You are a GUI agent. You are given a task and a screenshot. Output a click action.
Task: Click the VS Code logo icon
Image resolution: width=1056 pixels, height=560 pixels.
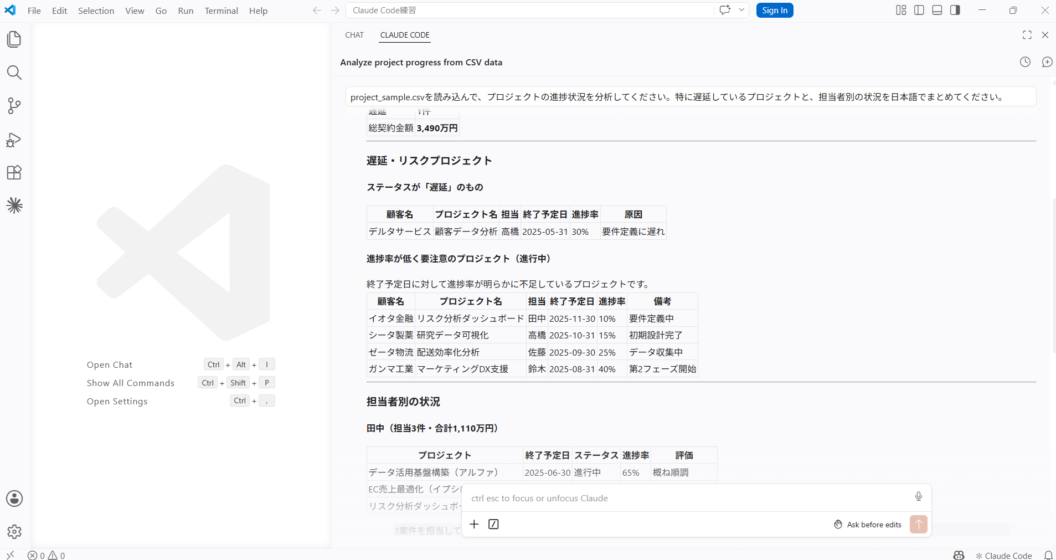click(10, 10)
